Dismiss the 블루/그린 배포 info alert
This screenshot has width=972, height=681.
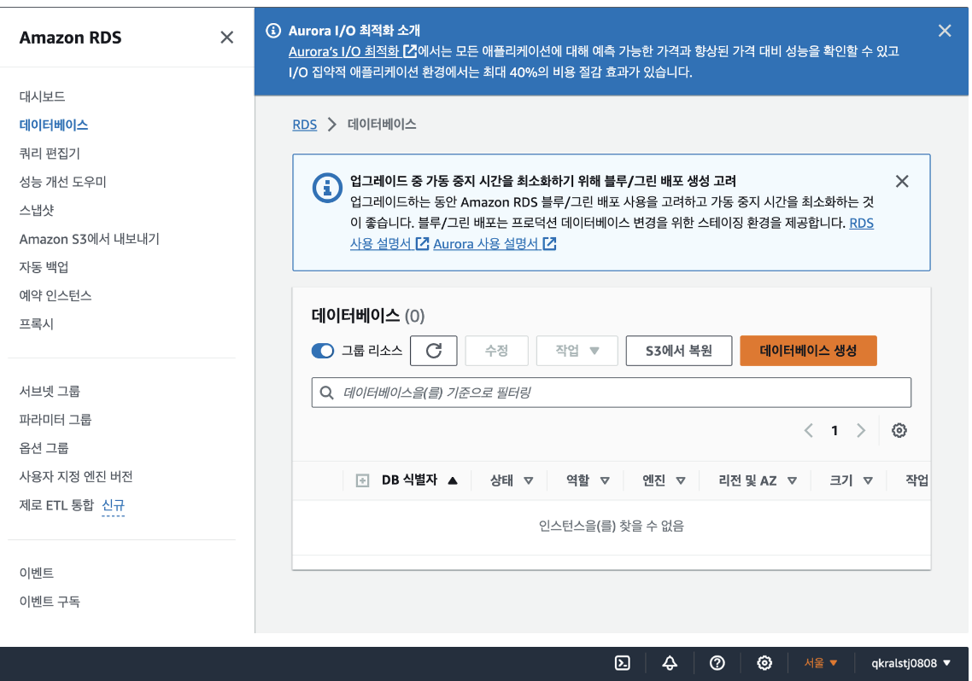(x=902, y=182)
